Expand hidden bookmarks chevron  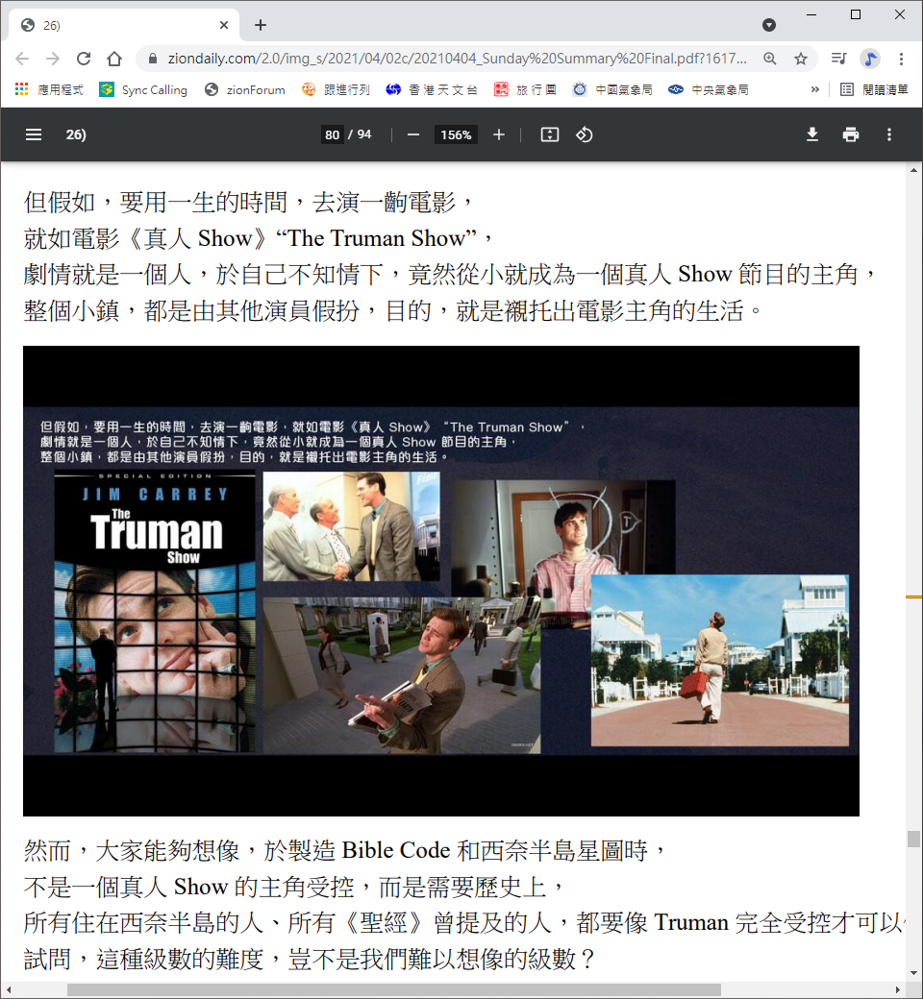pyautogui.click(x=814, y=90)
